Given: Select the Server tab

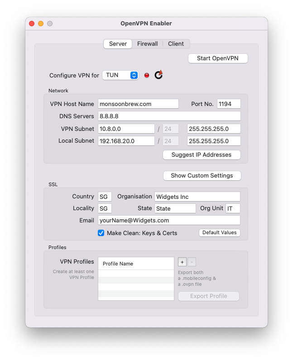Looking at the screenshot, I should tap(118, 44).
